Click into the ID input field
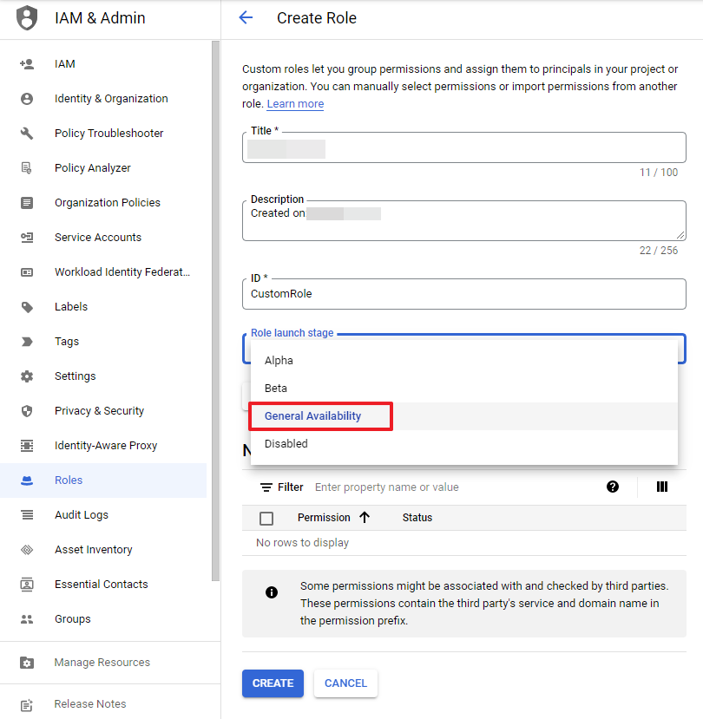 coord(463,294)
